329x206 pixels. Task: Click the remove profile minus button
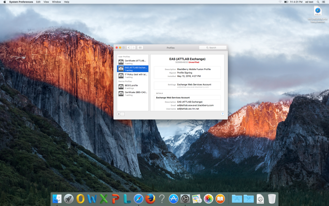click(x=123, y=114)
